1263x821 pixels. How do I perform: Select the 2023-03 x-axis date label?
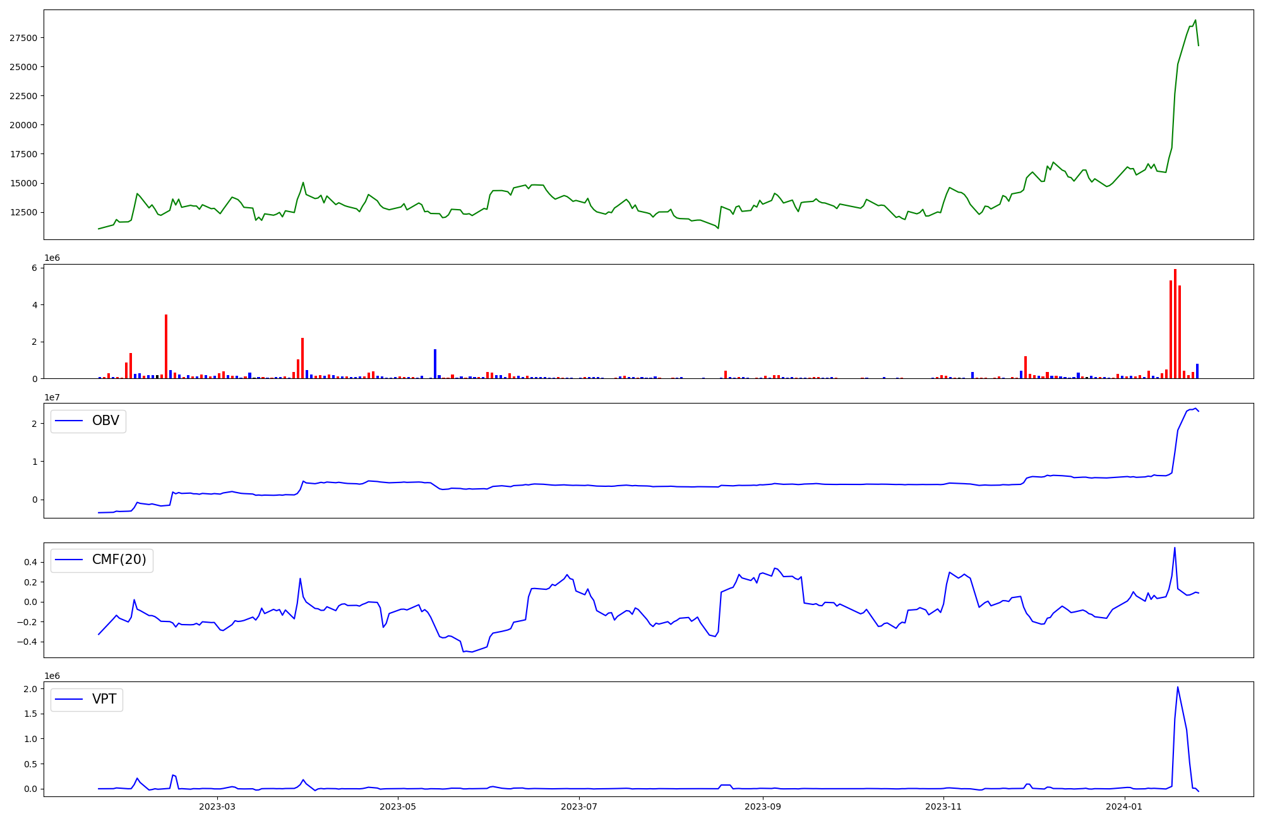click(217, 806)
